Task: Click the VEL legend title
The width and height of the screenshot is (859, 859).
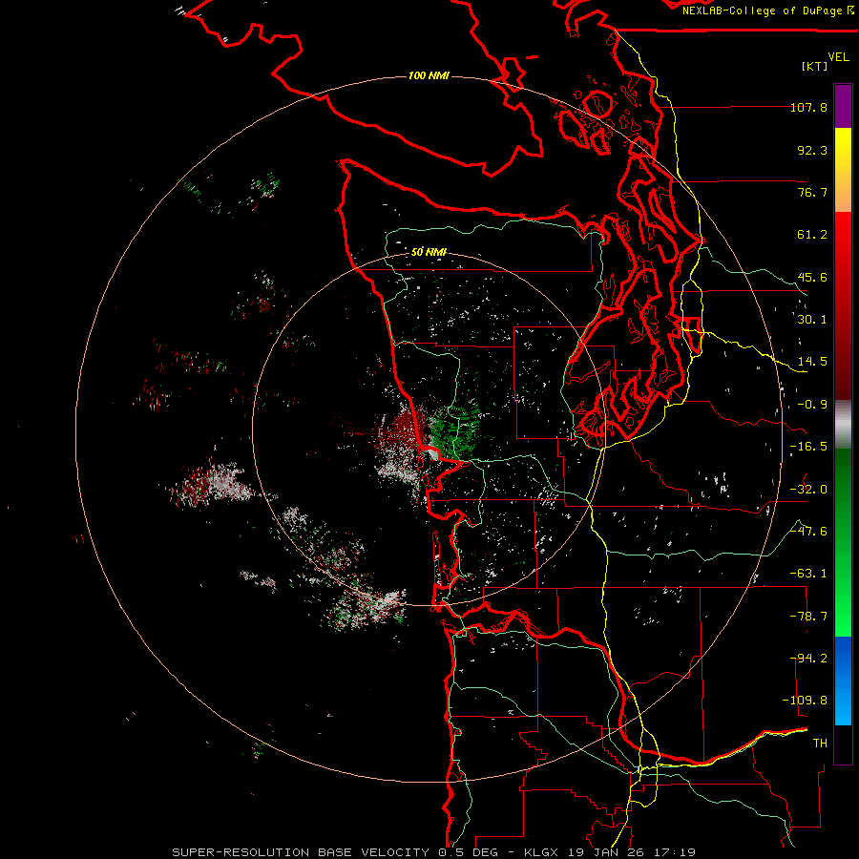Action: click(x=838, y=56)
